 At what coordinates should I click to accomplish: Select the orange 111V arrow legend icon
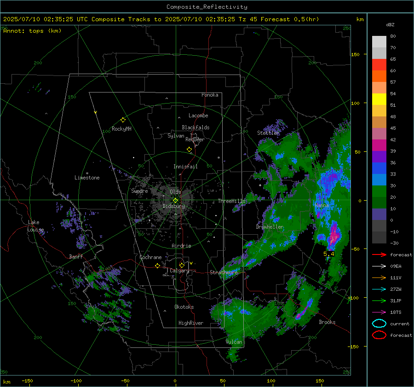pos(379,277)
